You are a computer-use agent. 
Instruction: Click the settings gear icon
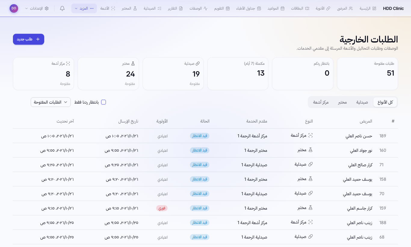point(47,8)
